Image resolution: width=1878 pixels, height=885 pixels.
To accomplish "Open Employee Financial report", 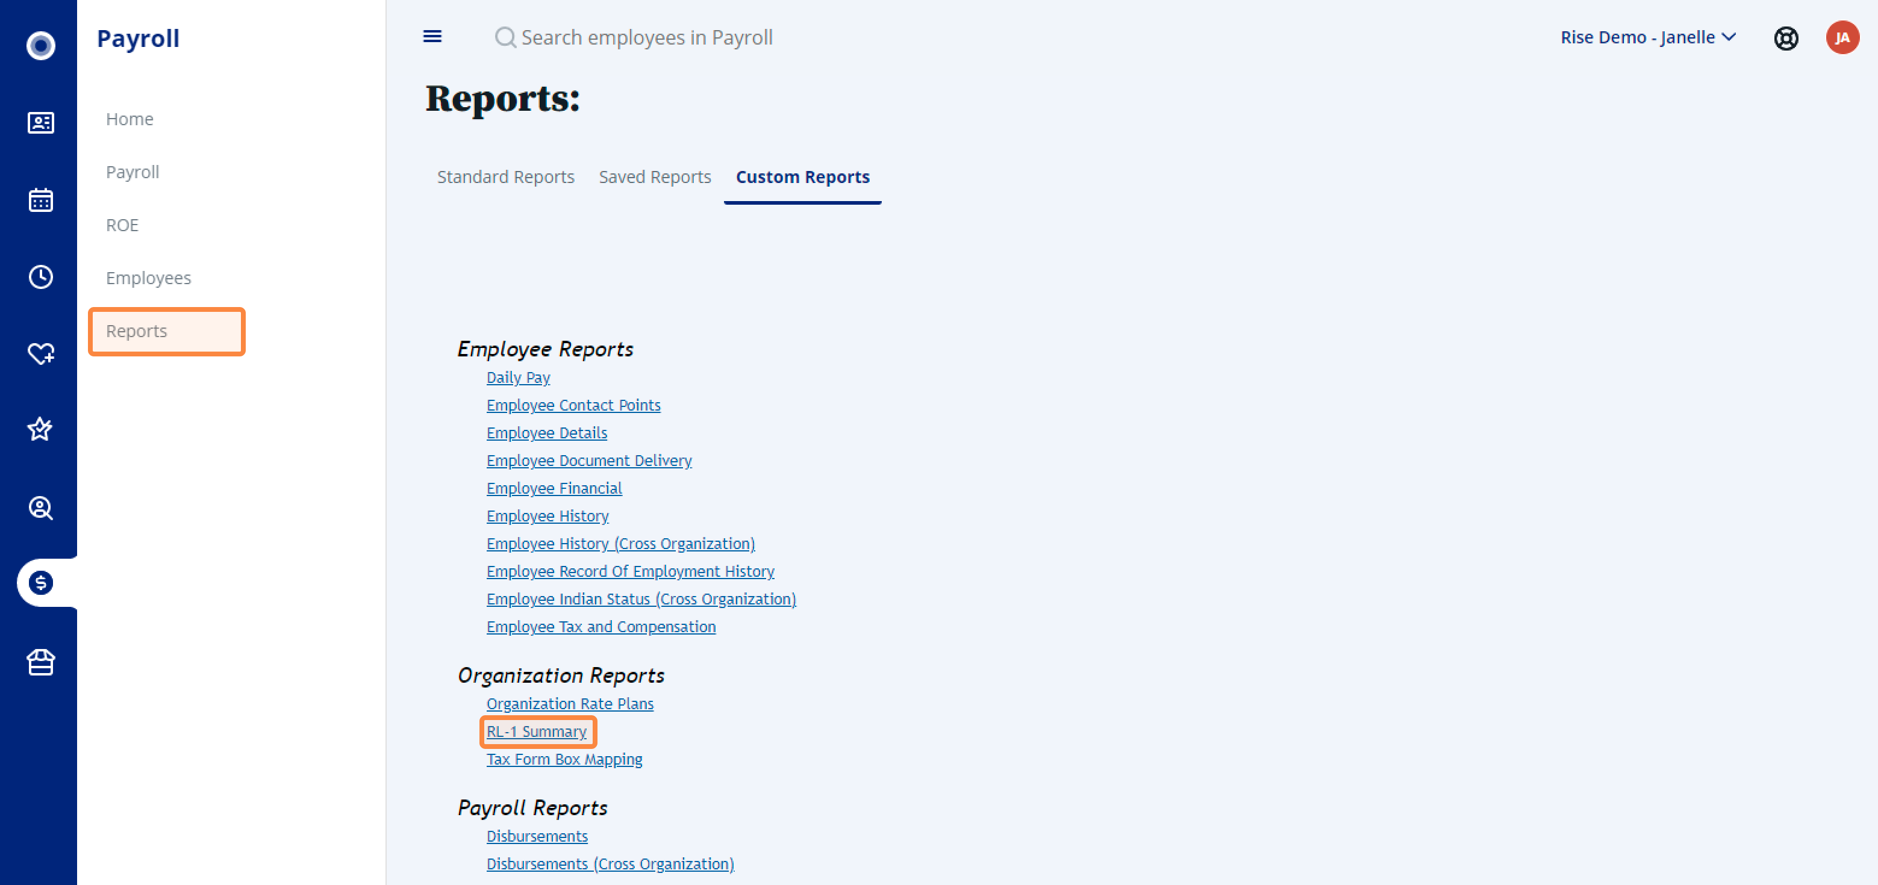I will click(x=554, y=488).
